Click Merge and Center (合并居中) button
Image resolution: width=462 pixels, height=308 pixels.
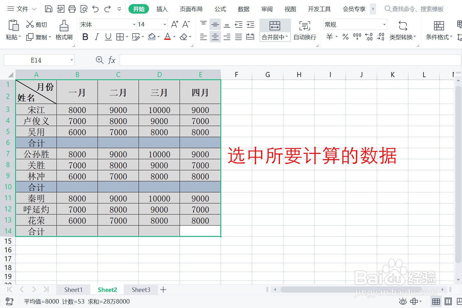tap(275, 31)
